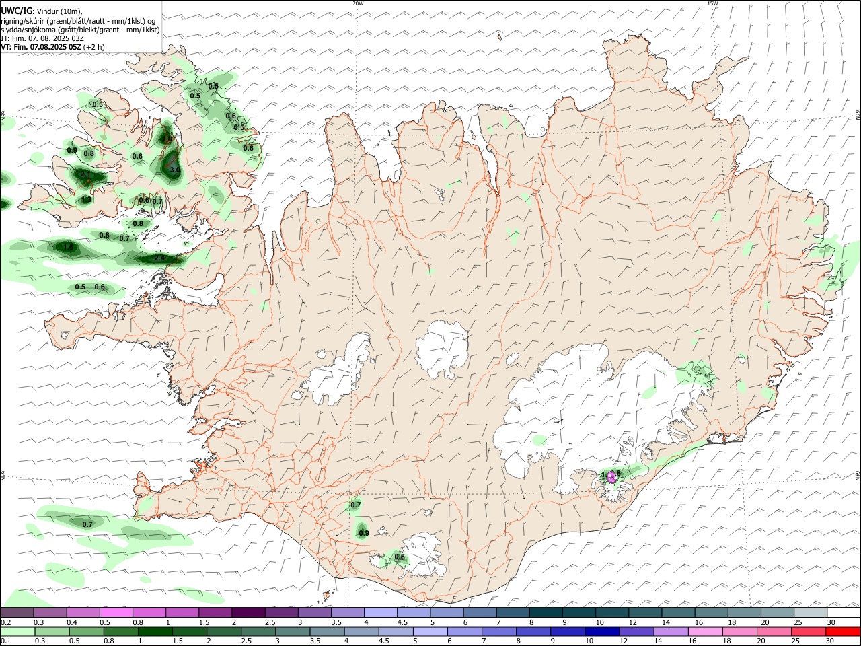Click the 2.4 precipitation value over Breiðafjörður
This screenshot has width=861, height=646.
[159, 258]
